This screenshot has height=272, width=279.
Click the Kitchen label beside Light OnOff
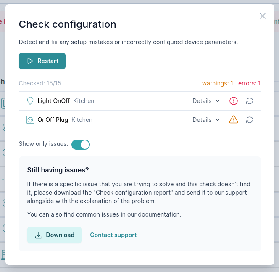tap(84, 101)
